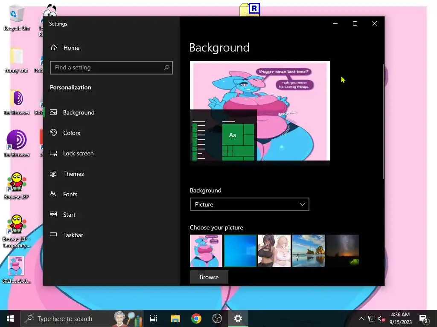Screen dimensions: 437x327
Task: Select the funny shit folder on desktop
Action: coord(17,60)
